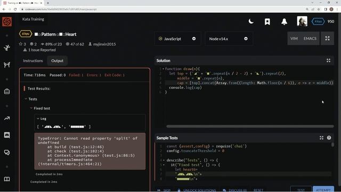Fold the it Fixed test block
Image resolution: width=341 pixels, height=192 pixels.
[164, 165]
